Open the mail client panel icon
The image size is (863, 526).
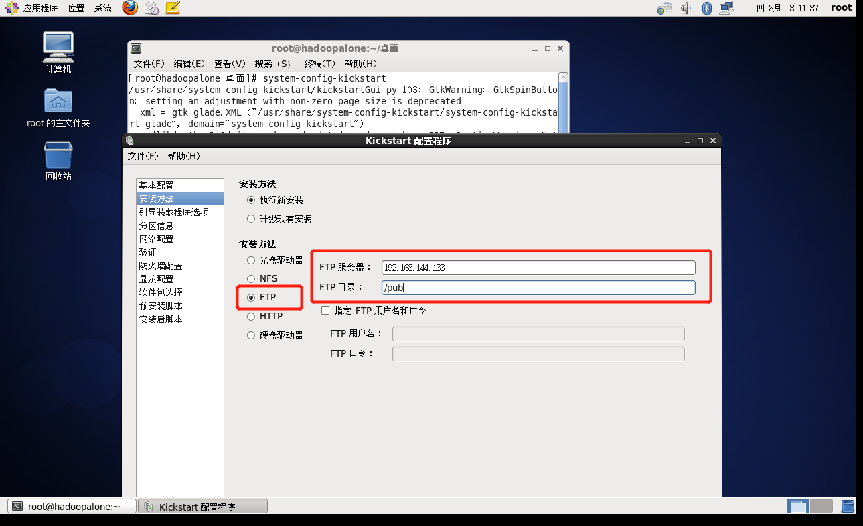151,8
